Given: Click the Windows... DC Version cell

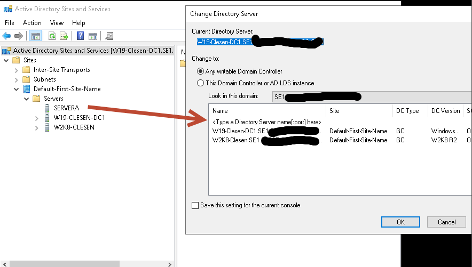Looking at the screenshot, I should coord(445,131).
